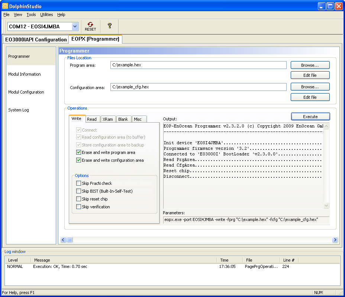The height and width of the screenshot is (297, 345).
Task: Click the DolphinStudio title bar app icon
Action: coord(5,6)
